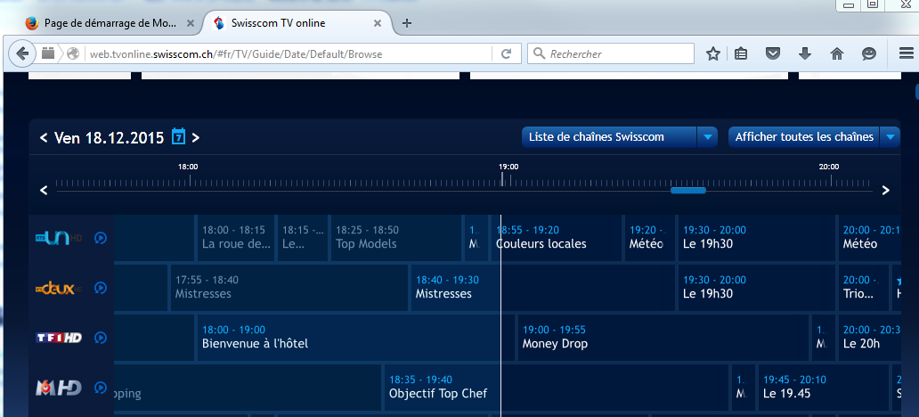Reload the page with the refresh icon
Viewport: 919px width, 417px height.
(x=507, y=54)
